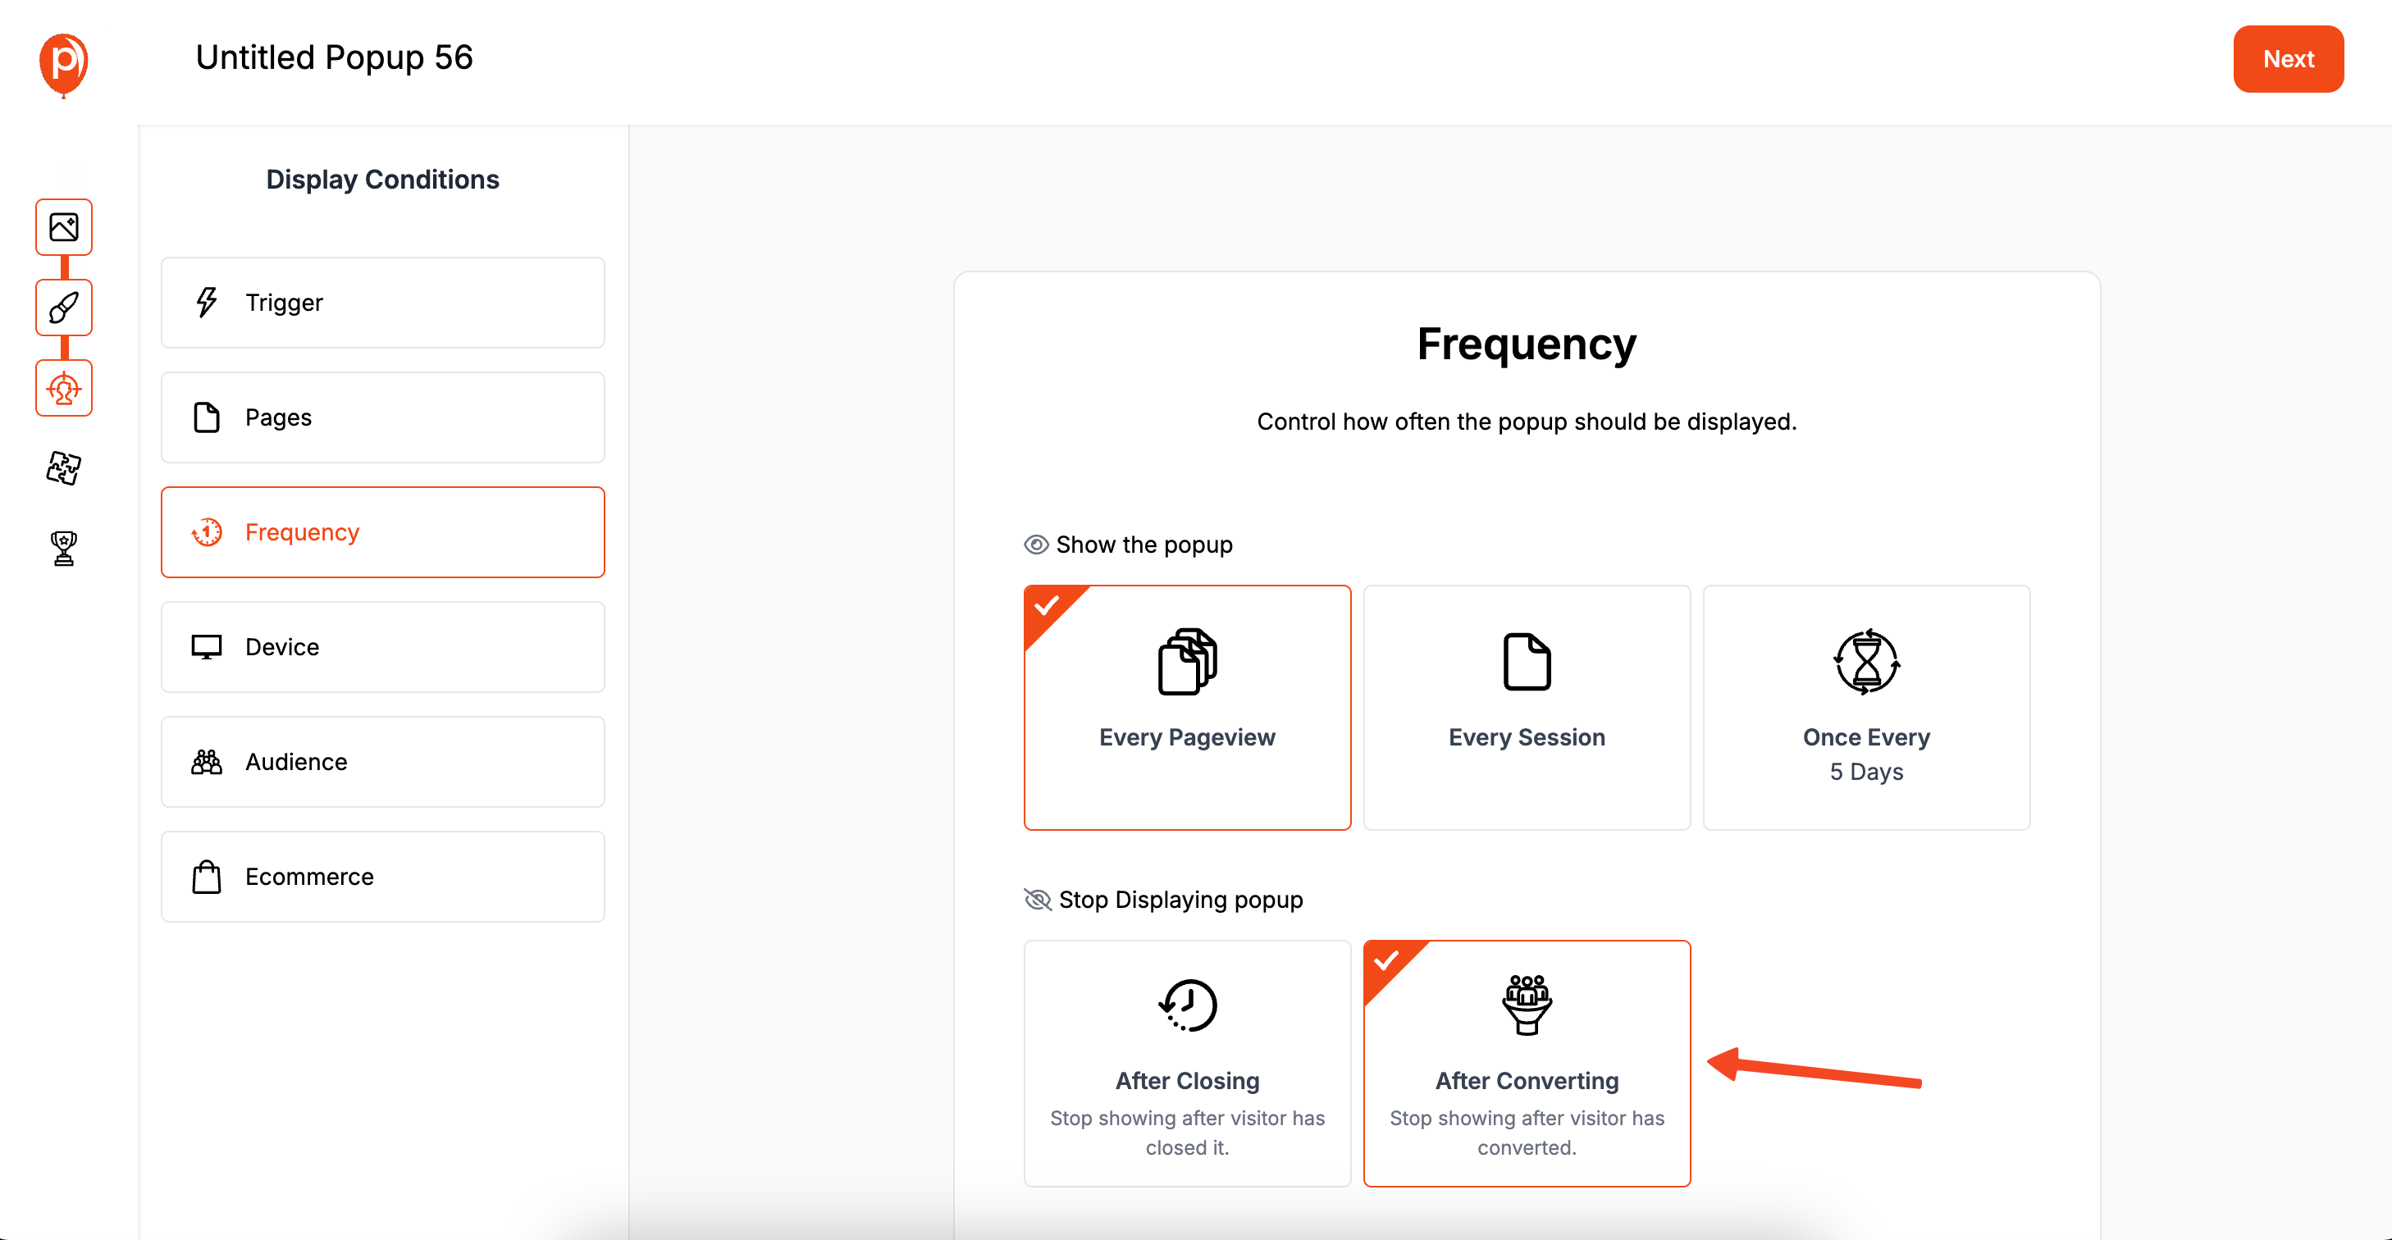Open the brush design sidebar step

click(x=64, y=308)
